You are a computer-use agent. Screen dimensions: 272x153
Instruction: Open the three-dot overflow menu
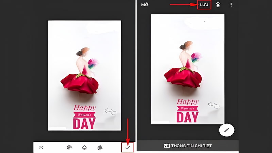click(231, 5)
